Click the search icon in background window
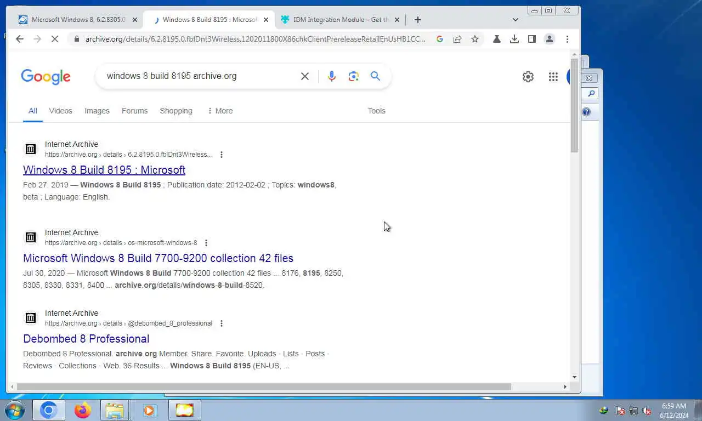Viewport: 702px width, 421px height. [591, 94]
